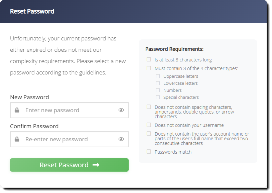The height and width of the screenshot is (193, 272).
Task: Enable the 'Numbers' requirement checkbox
Action: pos(157,90)
